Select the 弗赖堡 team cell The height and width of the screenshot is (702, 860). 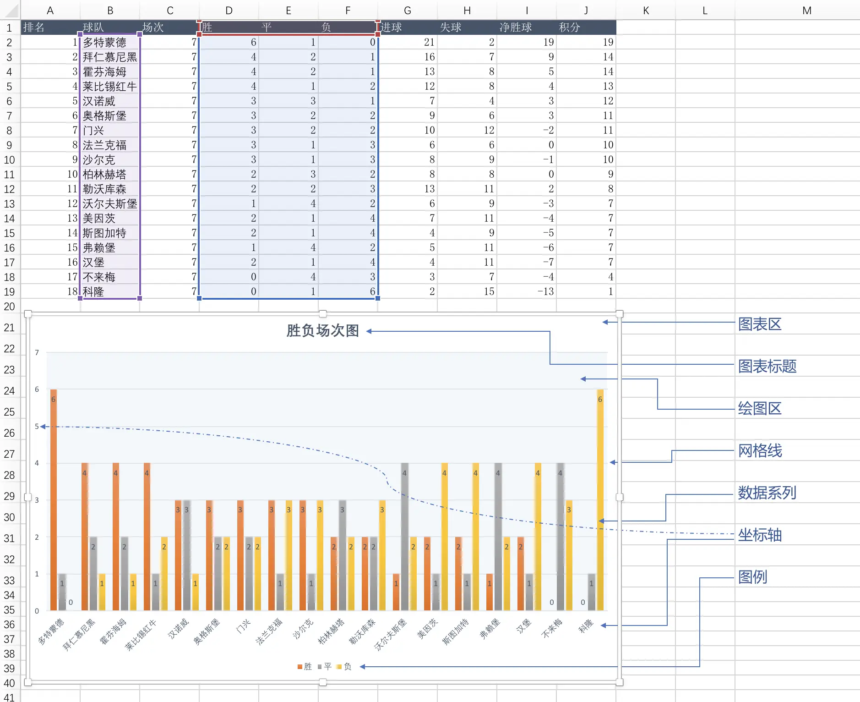110,247
